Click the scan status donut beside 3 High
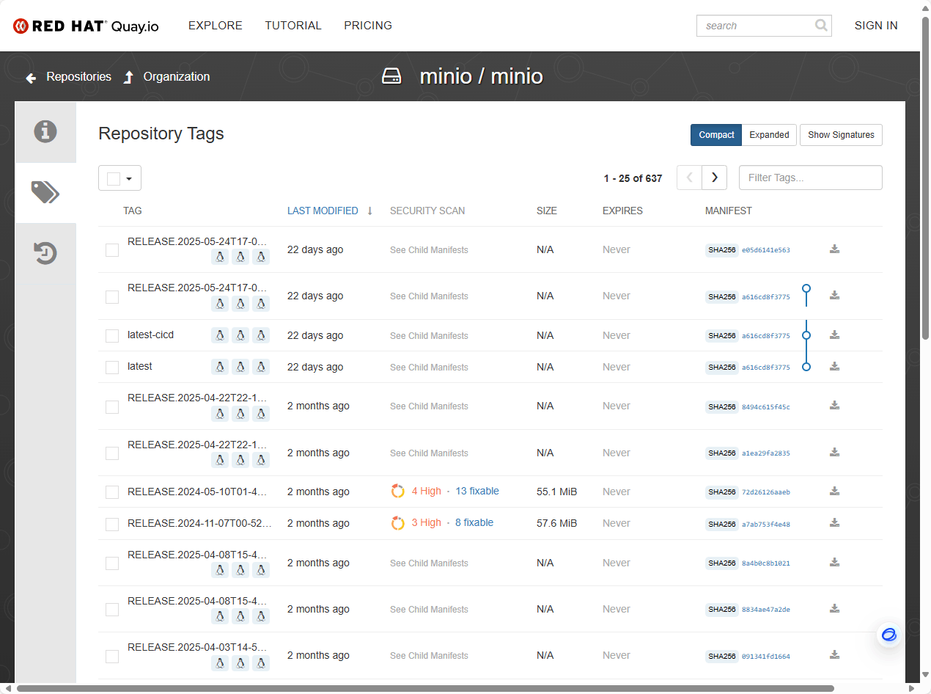The width and height of the screenshot is (931, 694). (x=397, y=523)
